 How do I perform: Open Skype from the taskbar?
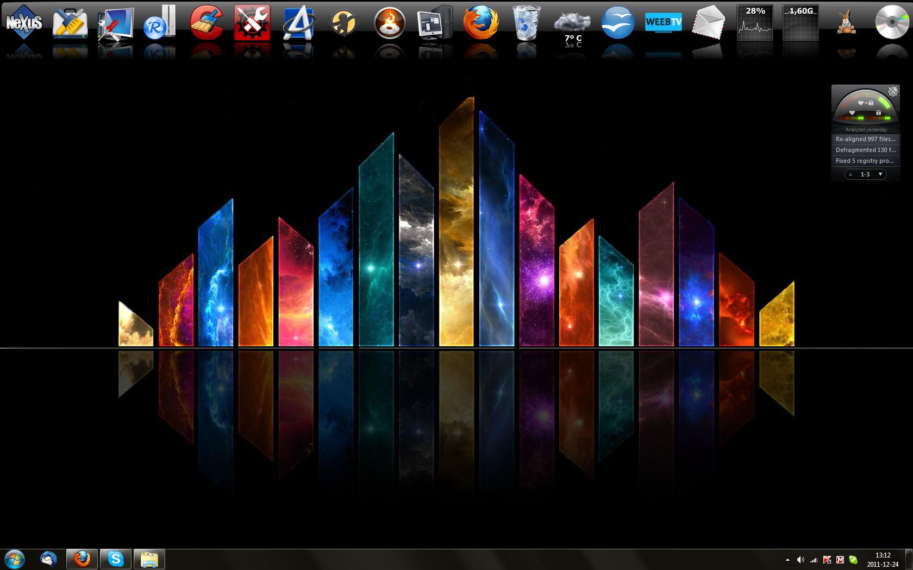pyautogui.click(x=116, y=559)
